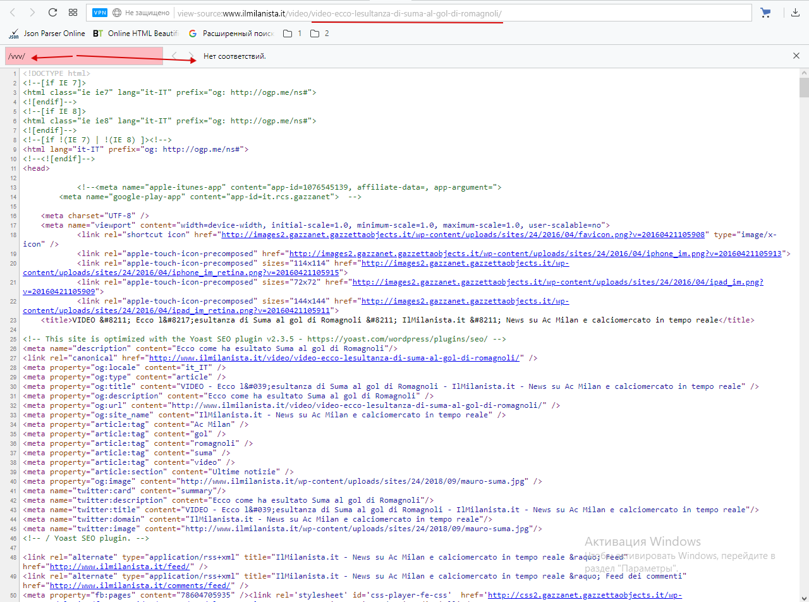Open Json Parser Online bookmark
Screen dimensions: 809x602
(47, 34)
